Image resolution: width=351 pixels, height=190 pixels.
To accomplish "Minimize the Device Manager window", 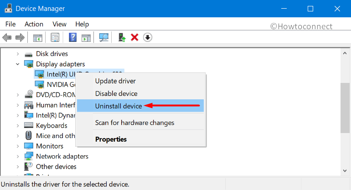I will 284,9.
